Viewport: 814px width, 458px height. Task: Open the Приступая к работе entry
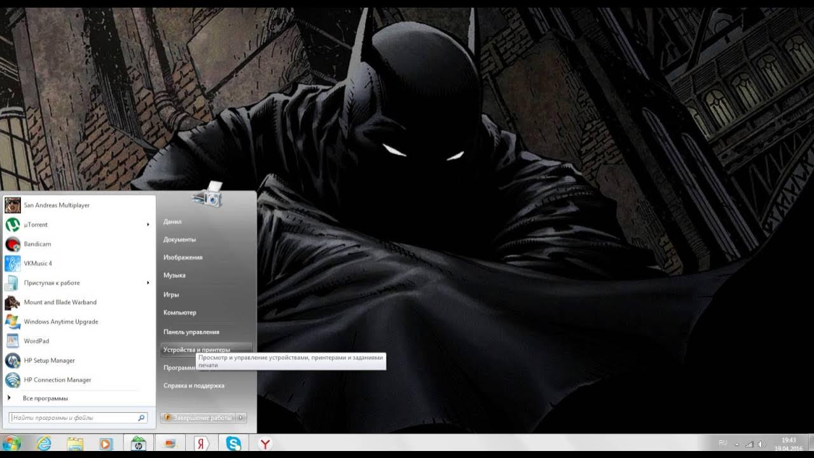coord(79,283)
